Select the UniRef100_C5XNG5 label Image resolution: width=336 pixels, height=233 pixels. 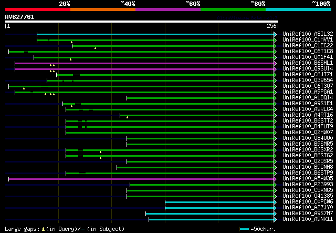[x=308, y=190]
